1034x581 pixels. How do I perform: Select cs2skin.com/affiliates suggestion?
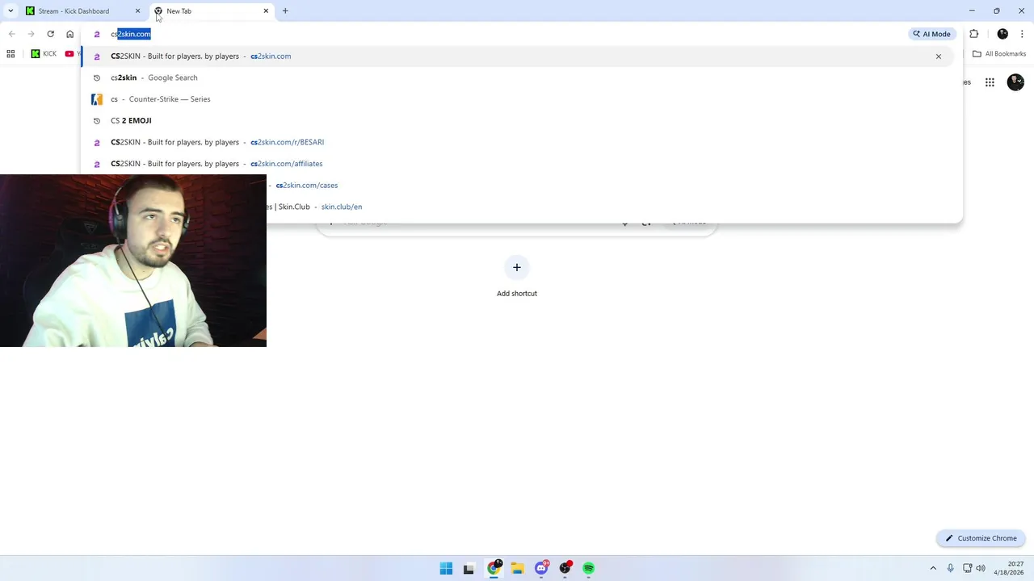tap(517, 164)
